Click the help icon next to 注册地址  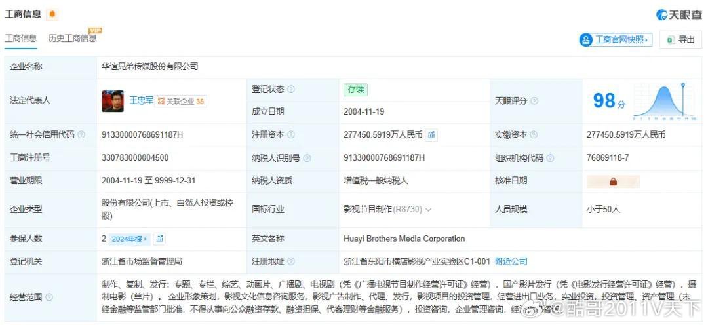coord(291,261)
